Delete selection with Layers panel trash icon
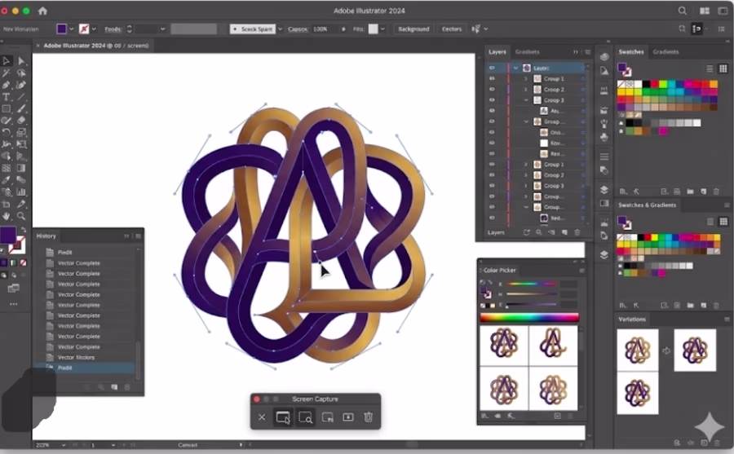Image resolution: width=734 pixels, height=454 pixels. [577, 232]
